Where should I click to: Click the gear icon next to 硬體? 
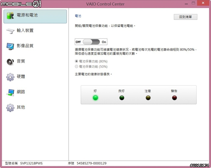pos(10,77)
